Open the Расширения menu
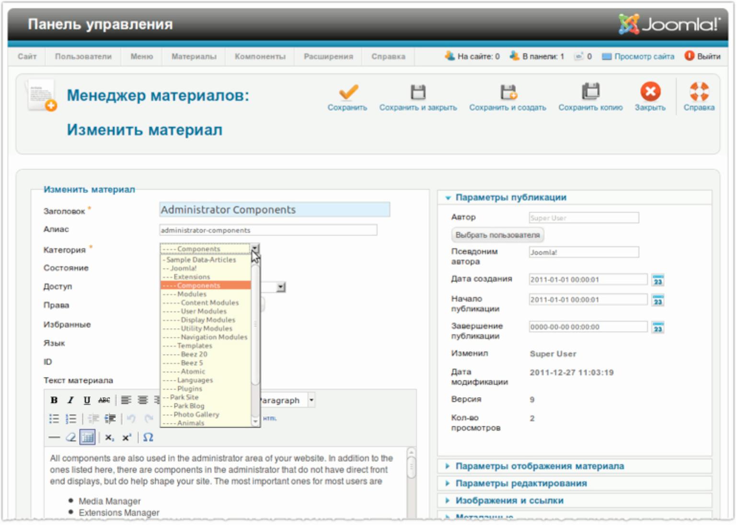Viewport: 737px width, 525px height. 328,57
